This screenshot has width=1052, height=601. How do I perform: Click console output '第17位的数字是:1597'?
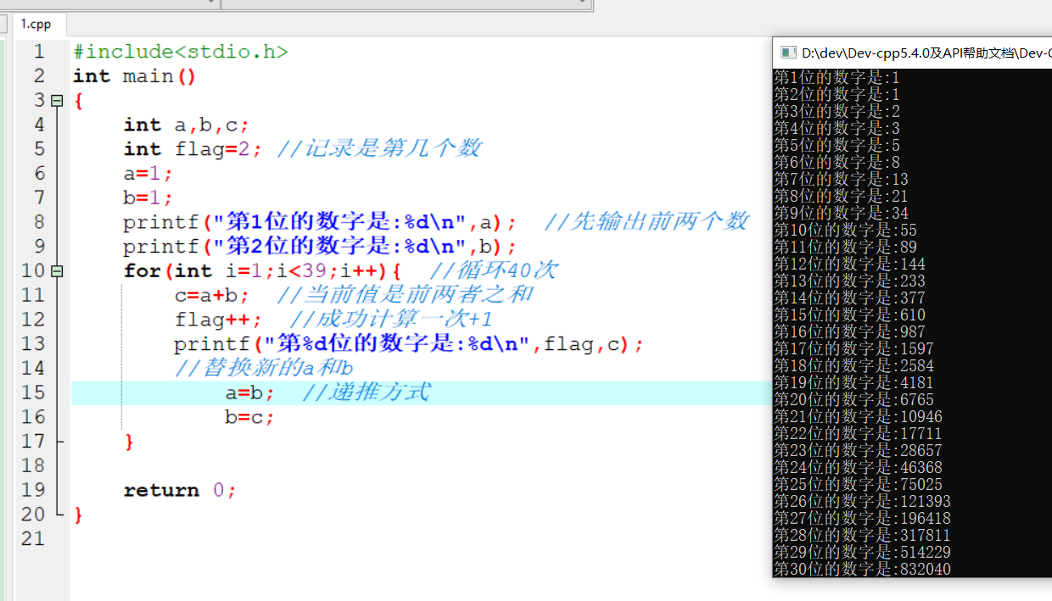(853, 348)
